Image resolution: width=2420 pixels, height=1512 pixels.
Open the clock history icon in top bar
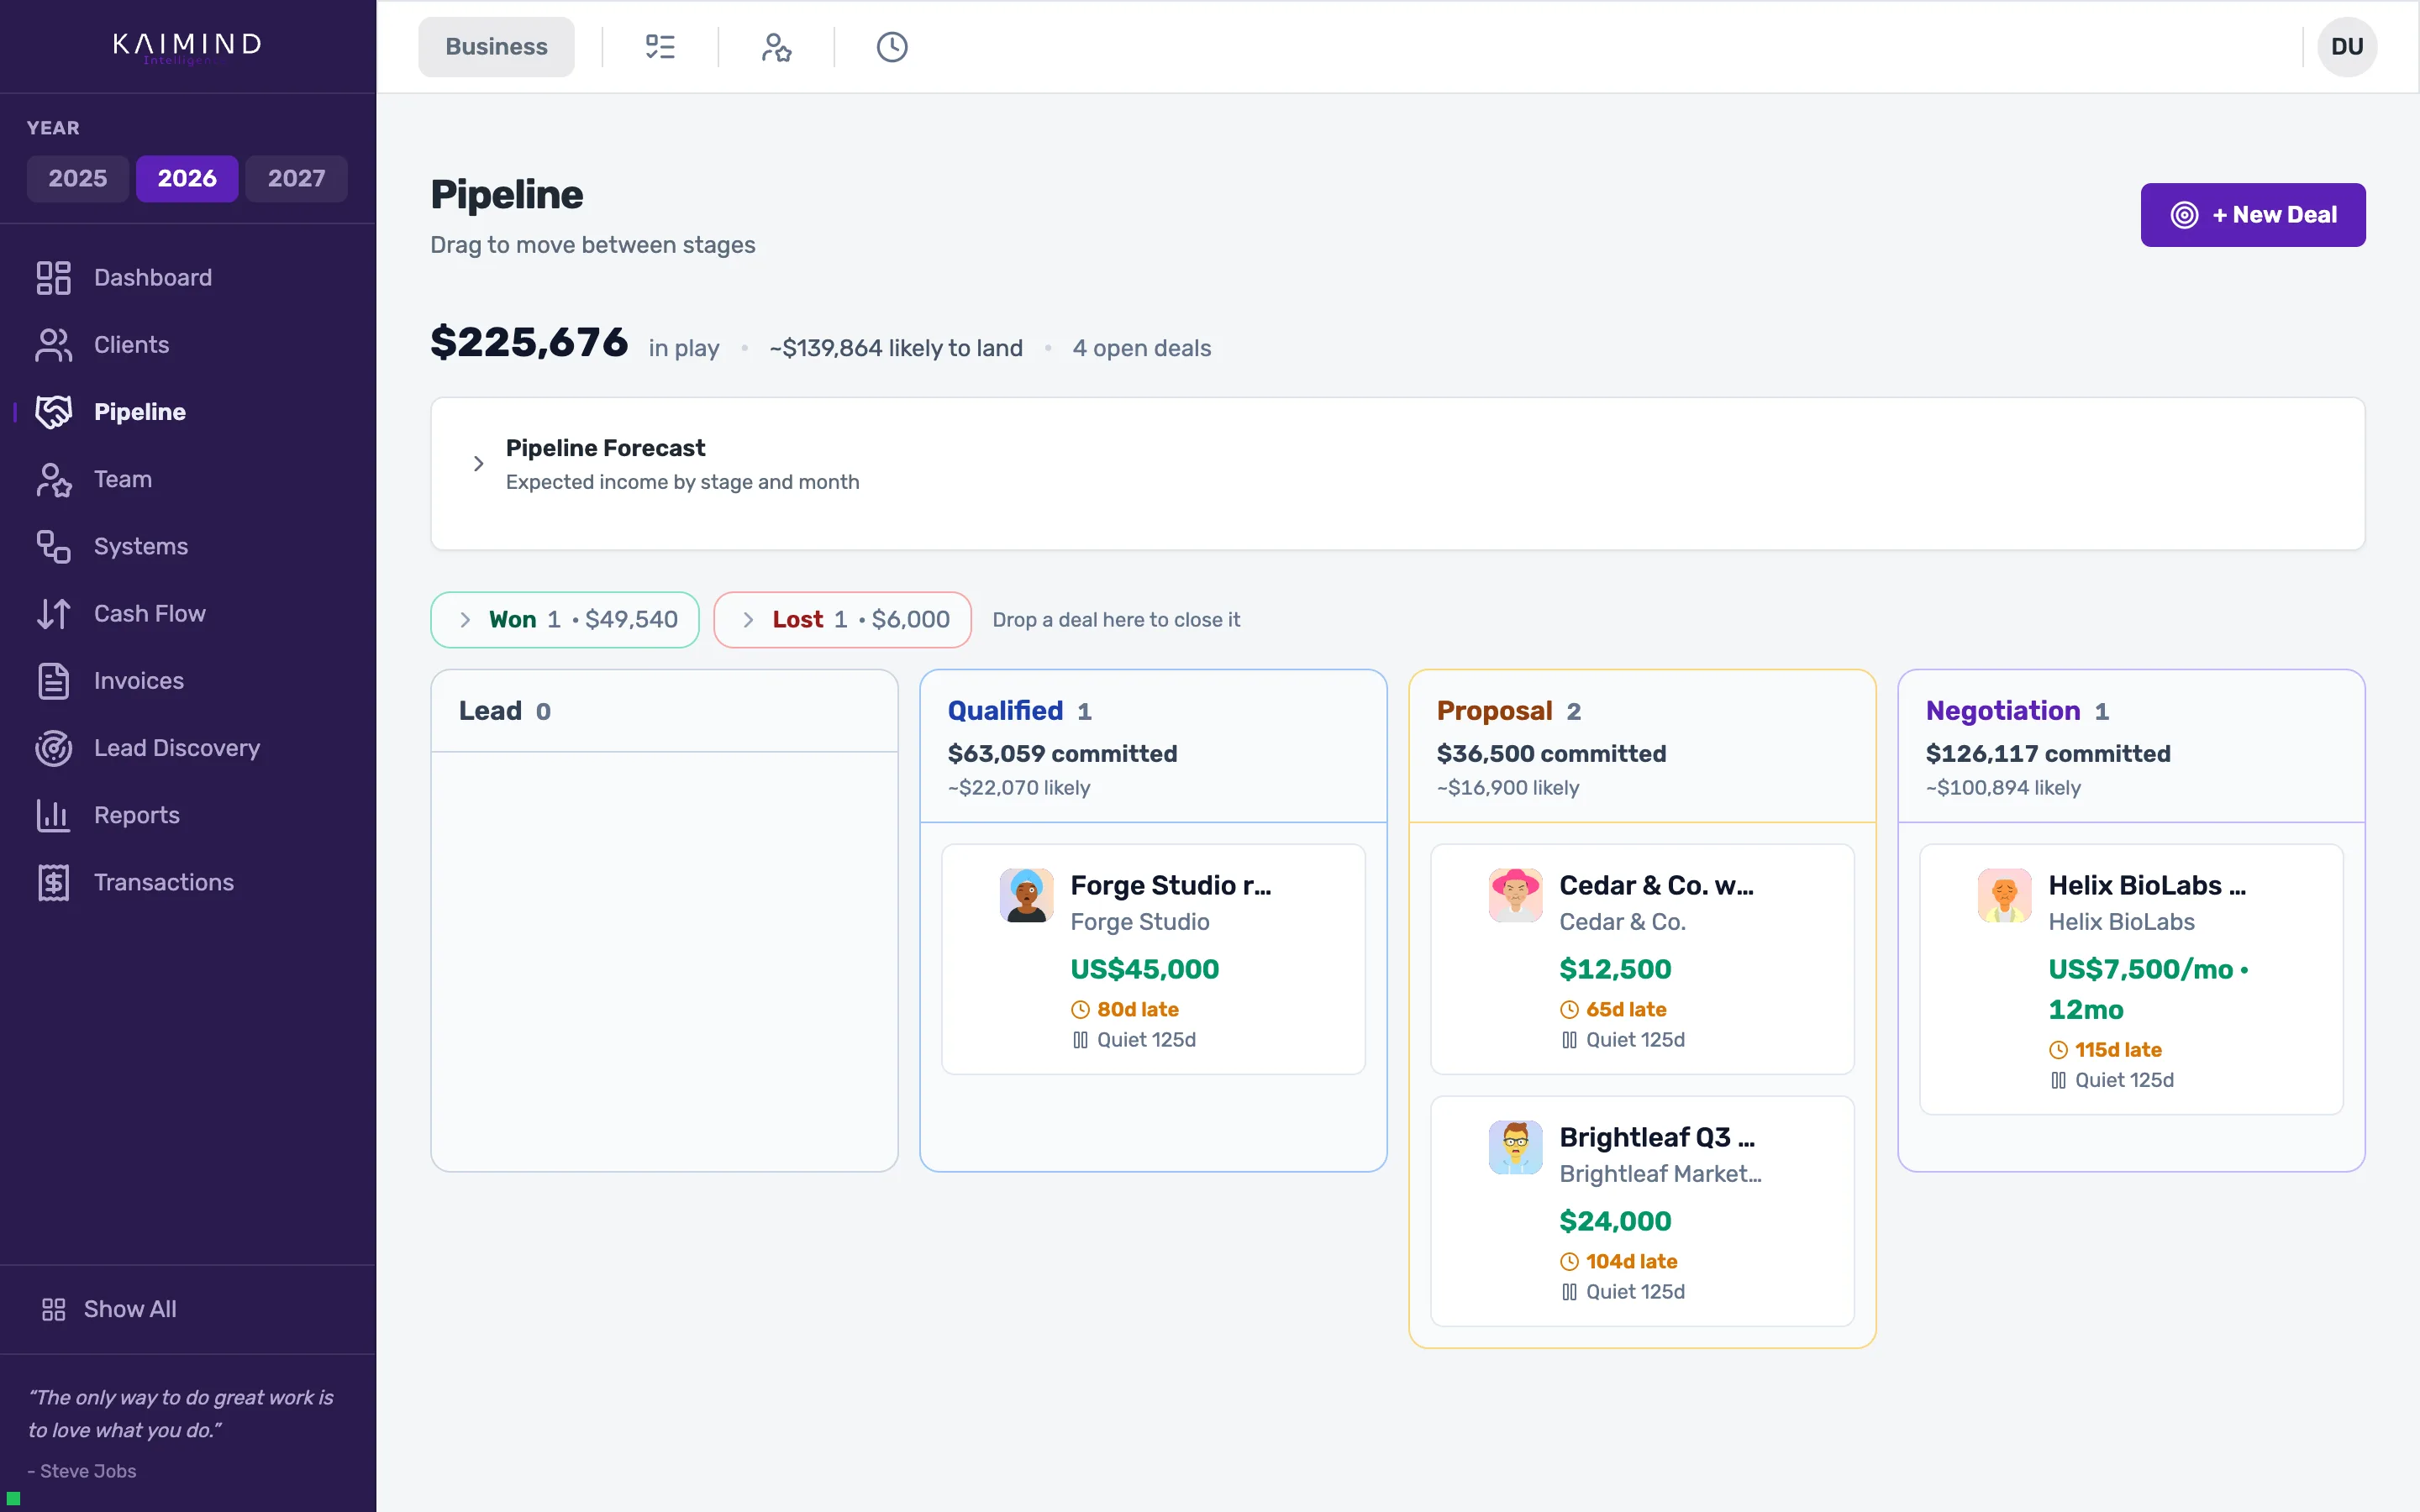[x=892, y=47]
